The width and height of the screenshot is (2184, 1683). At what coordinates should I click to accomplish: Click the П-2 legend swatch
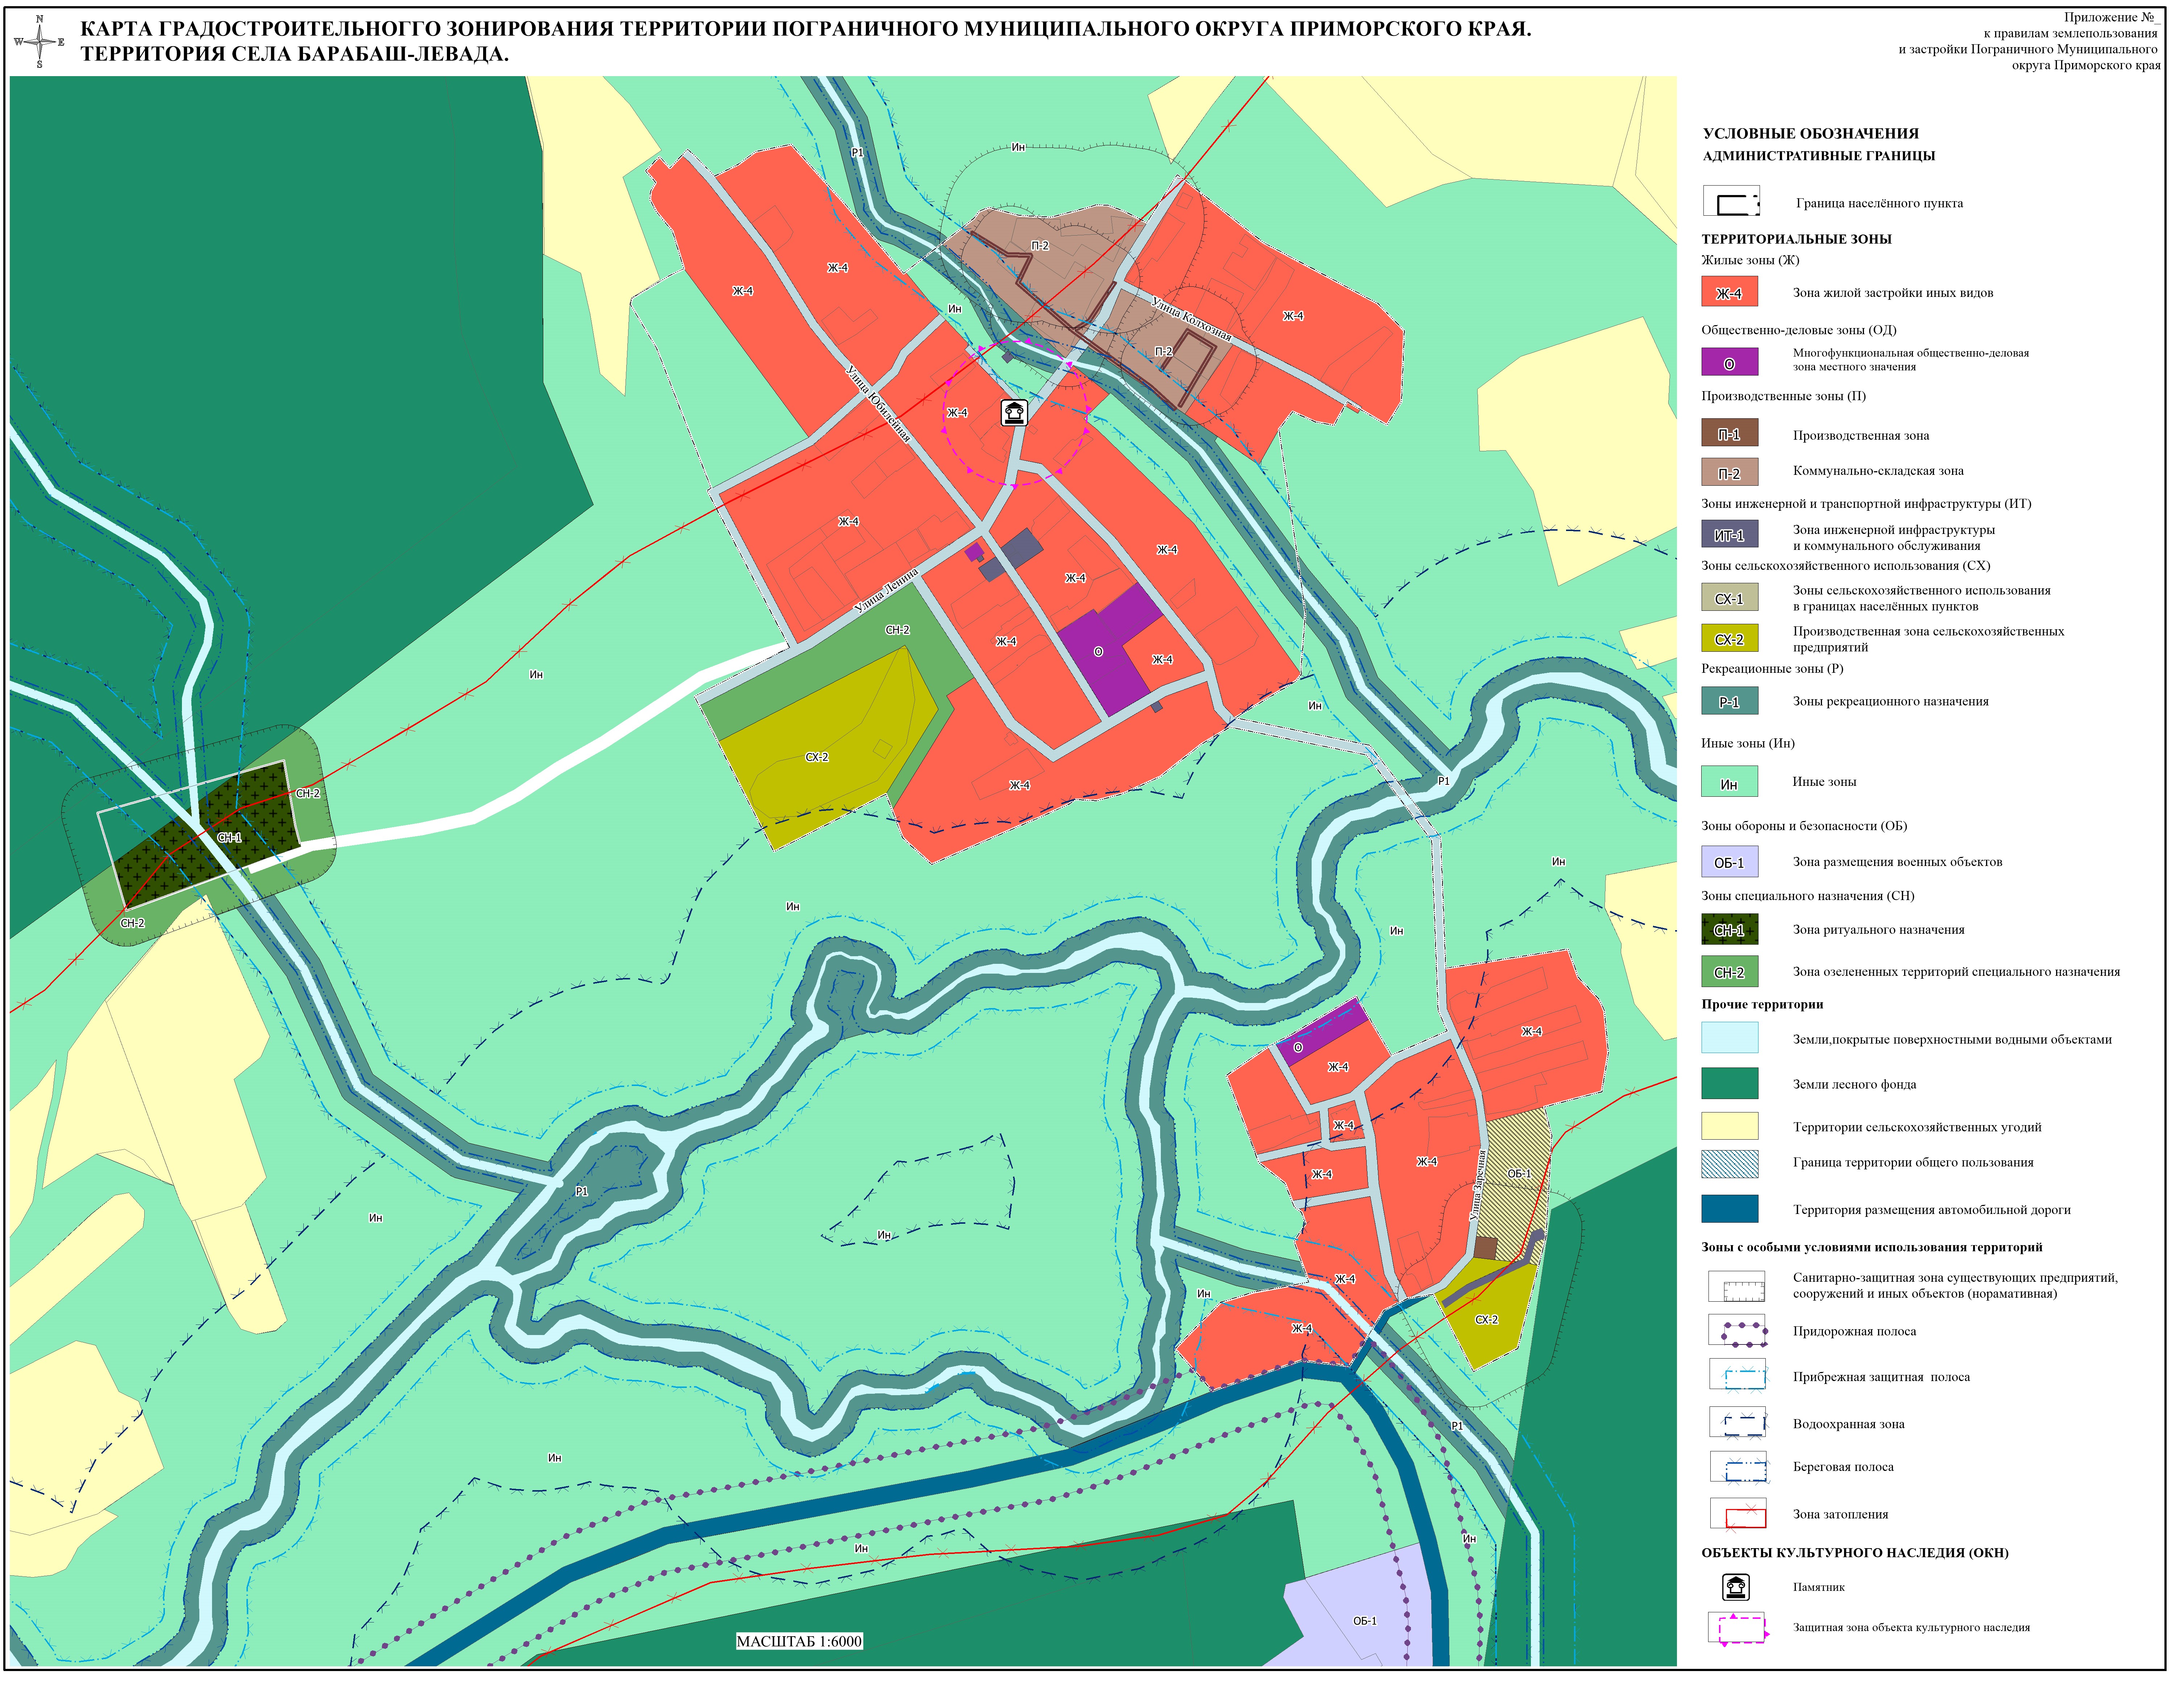[1730, 472]
